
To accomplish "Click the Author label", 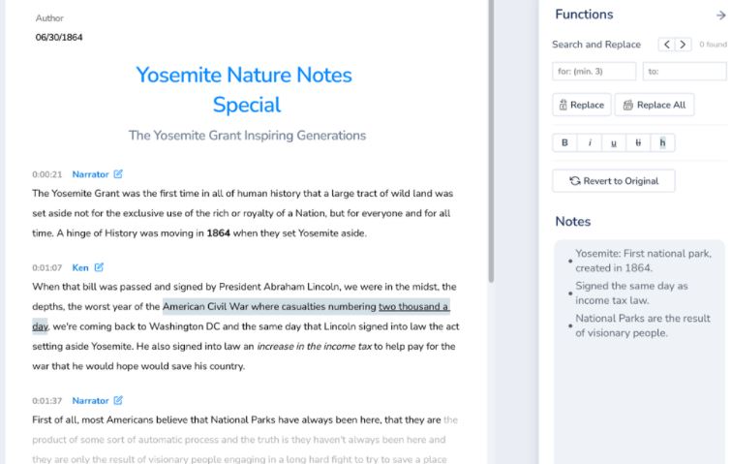I will pyautogui.click(x=49, y=18).
